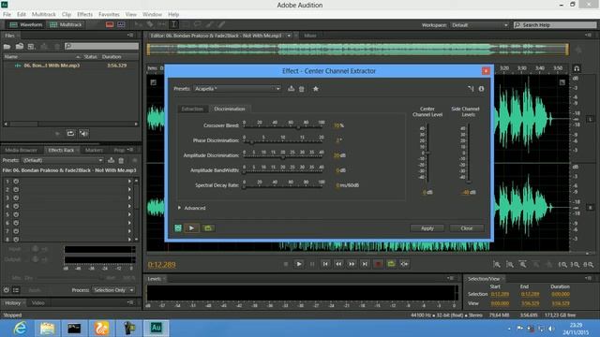Viewport: 600px width, 337px height.
Task: Click the Close button in effect dialog
Action: (467, 228)
